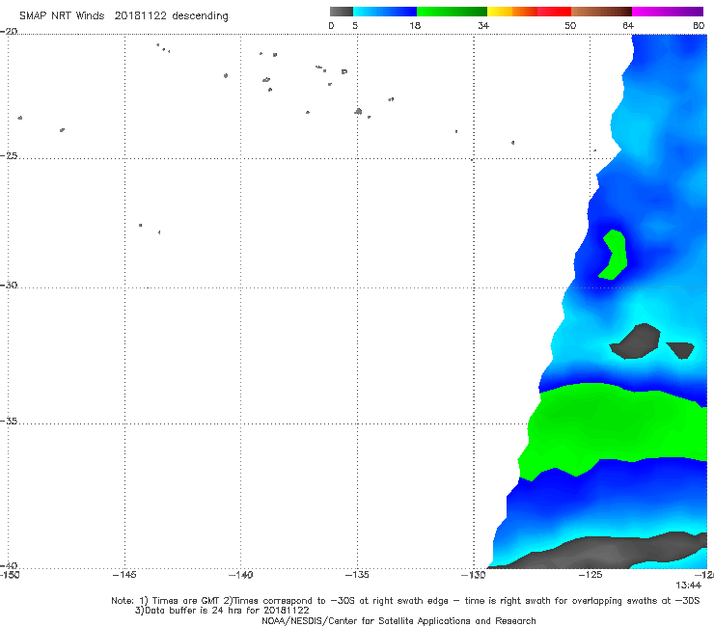Click the longitude label '-135'
714x627 pixels.
pos(357,575)
